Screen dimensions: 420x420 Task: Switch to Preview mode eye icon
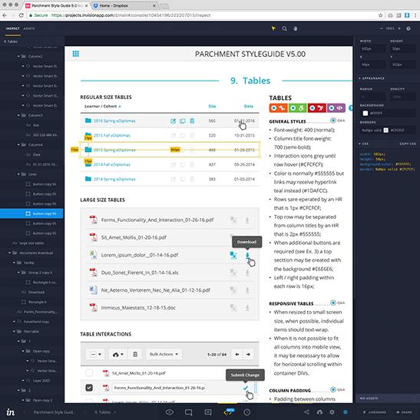(x=169, y=412)
